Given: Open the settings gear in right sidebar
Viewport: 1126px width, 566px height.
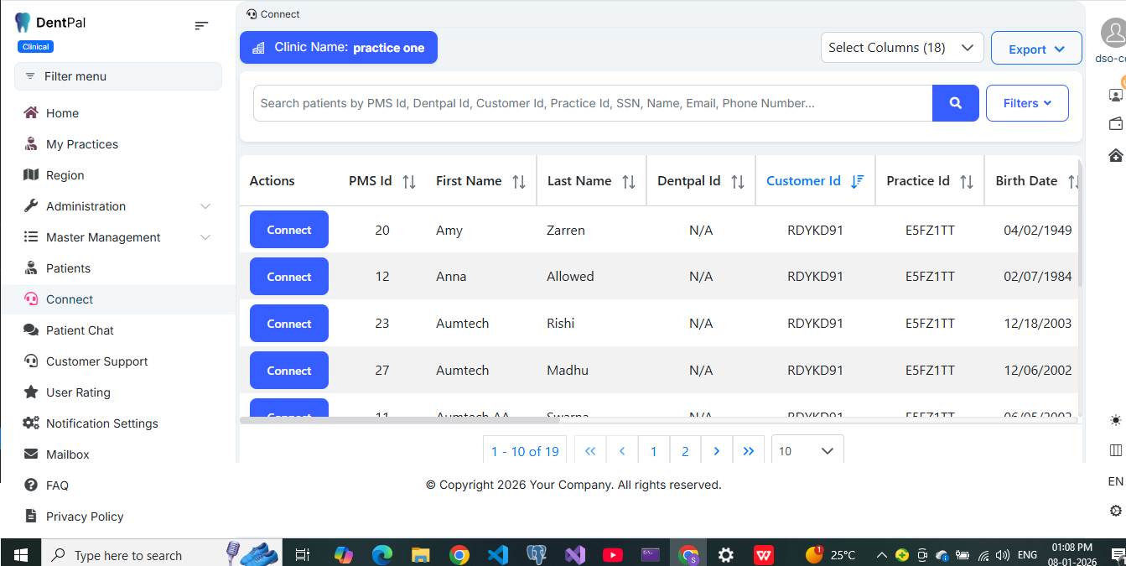Looking at the screenshot, I should pyautogui.click(x=1115, y=511).
